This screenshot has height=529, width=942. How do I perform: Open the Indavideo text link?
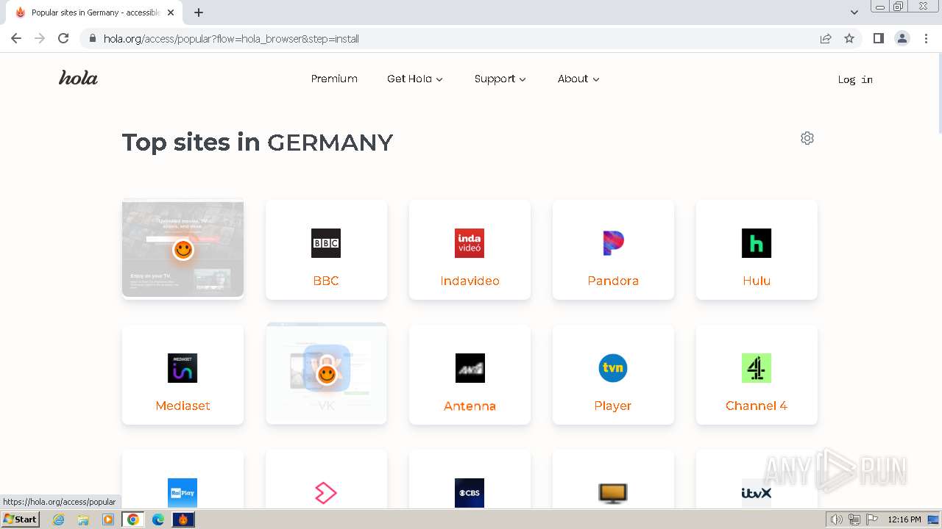[x=470, y=281]
